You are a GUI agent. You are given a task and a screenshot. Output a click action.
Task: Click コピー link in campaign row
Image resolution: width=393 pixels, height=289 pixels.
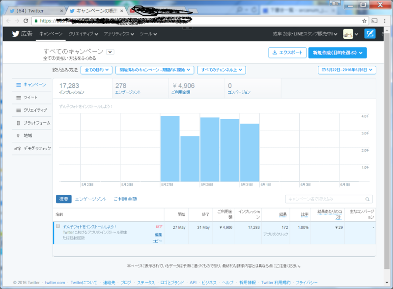(x=157, y=241)
